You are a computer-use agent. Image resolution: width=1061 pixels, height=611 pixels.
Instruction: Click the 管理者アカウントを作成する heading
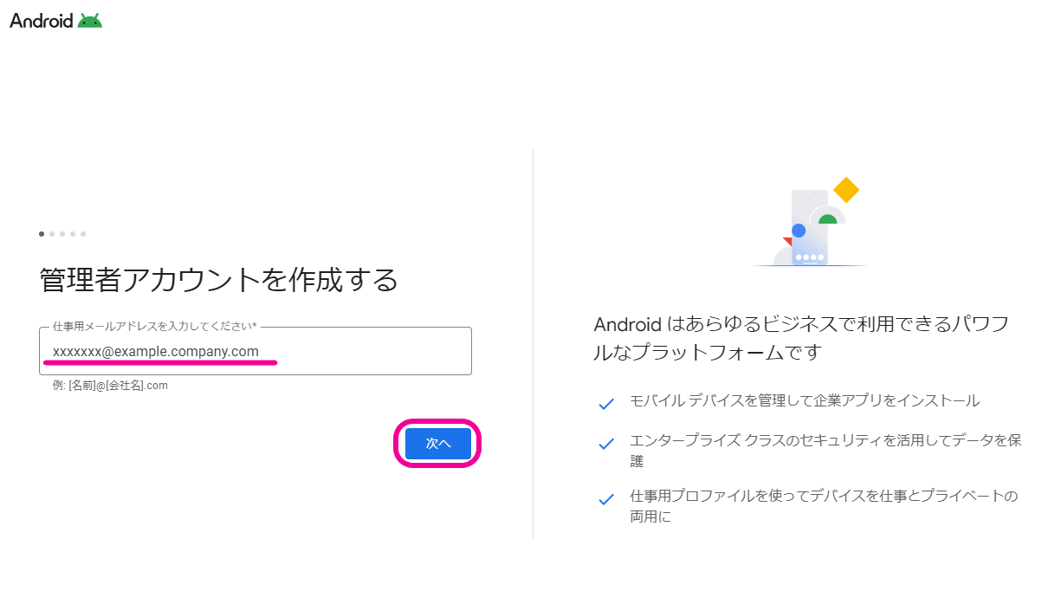(219, 280)
